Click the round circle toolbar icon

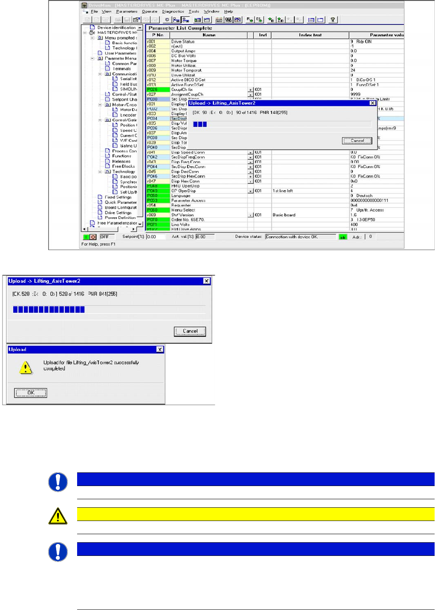click(x=167, y=20)
